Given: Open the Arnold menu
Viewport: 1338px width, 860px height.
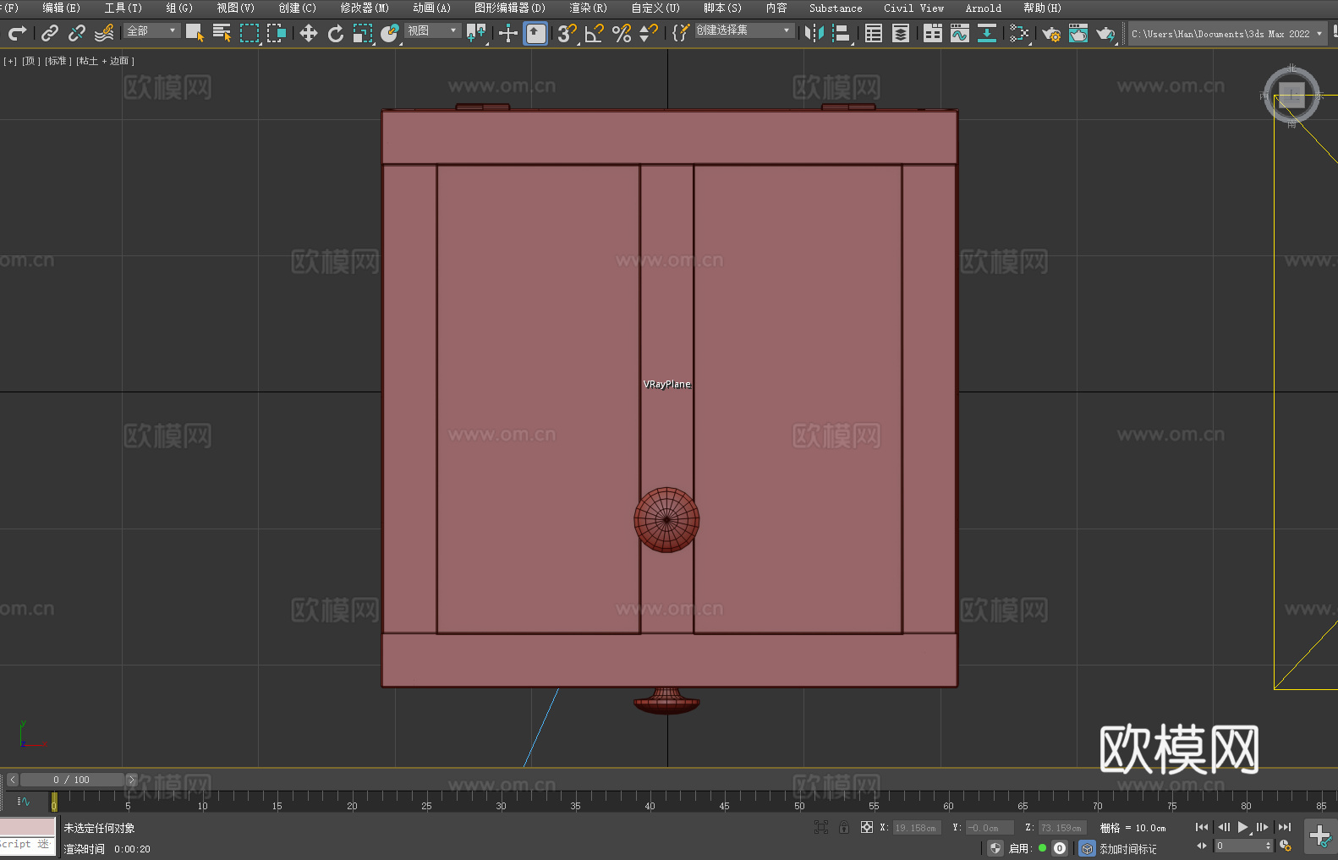Looking at the screenshot, I should point(983,8).
